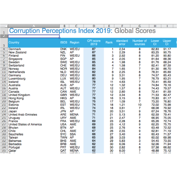Select the 'Chile' cell
The height and width of the screenshot is (177, 177).
pos(34,131)
